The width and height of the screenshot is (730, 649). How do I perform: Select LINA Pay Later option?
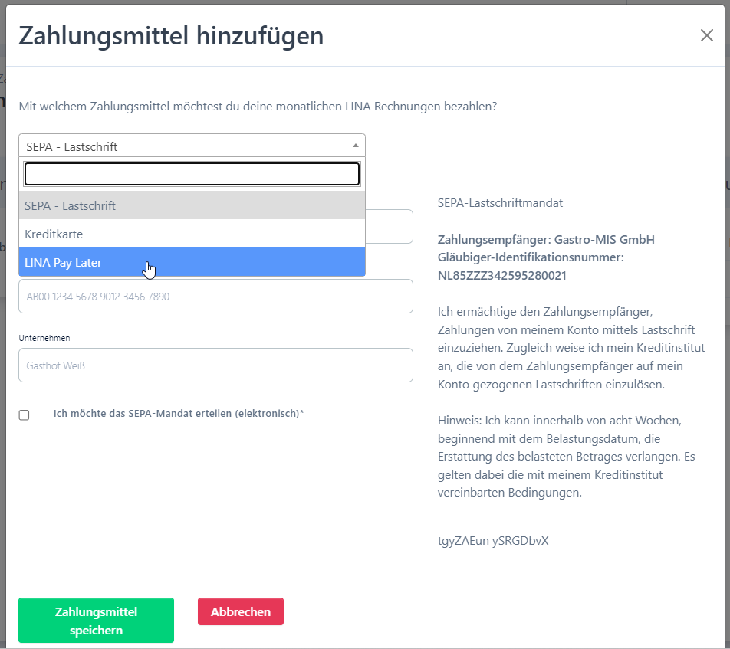(192, 262)
